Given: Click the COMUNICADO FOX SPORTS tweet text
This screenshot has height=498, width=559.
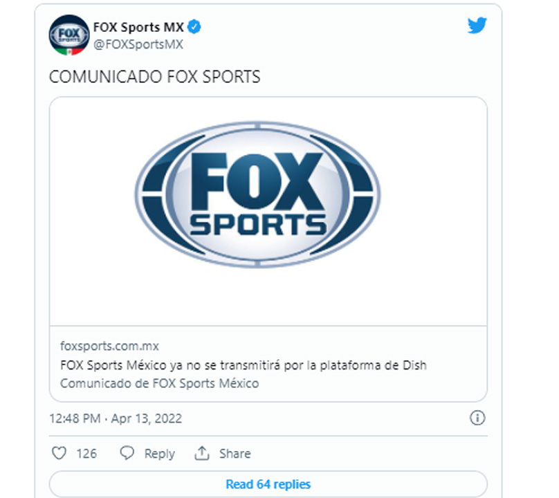Looking at the screenshot, I should point(155,77).
